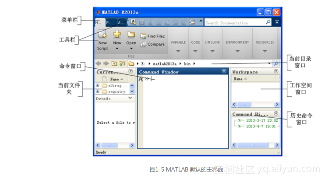The height and width of the screenshot is (179, 325).
Task: Click in the Command Window prompt area
Action: pyautogui.click(x=186, y=111)
